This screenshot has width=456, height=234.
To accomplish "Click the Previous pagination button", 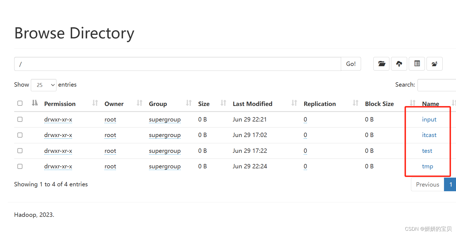I will pyautogui.click(x=427, y=185).
